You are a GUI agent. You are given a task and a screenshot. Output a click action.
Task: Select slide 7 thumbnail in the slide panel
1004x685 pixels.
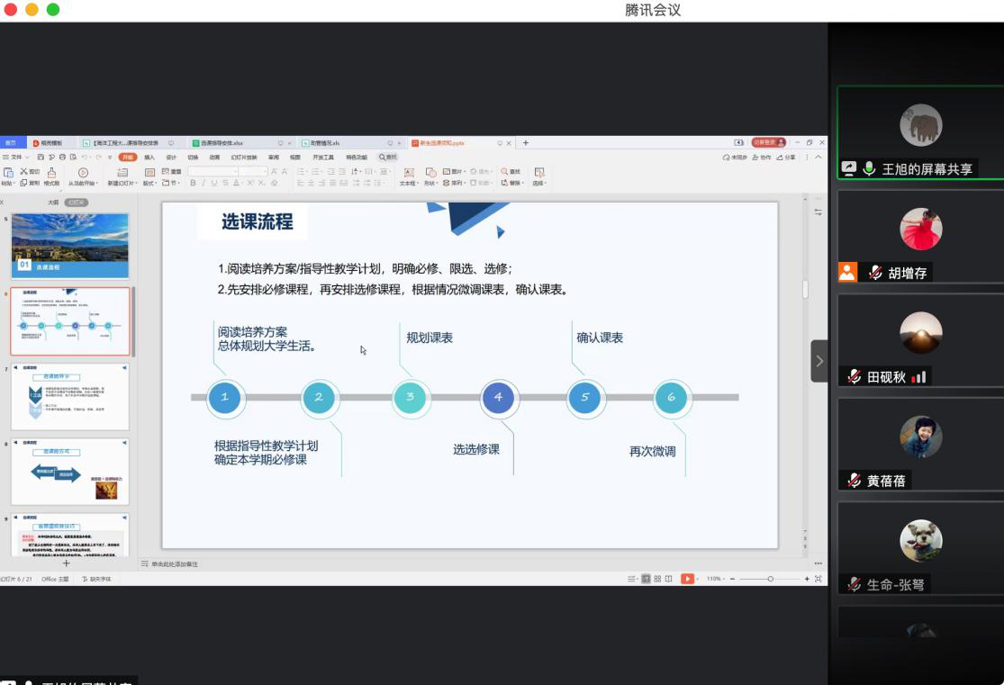(70, 396)
